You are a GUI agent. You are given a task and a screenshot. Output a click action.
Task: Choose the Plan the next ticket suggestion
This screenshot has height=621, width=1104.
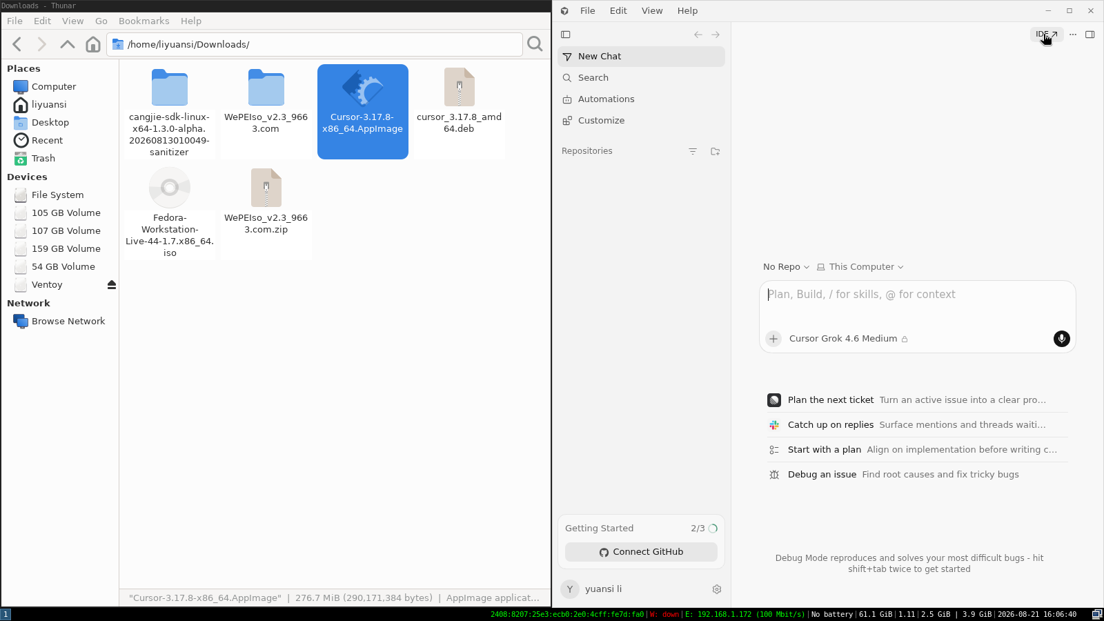coord(918,400)
